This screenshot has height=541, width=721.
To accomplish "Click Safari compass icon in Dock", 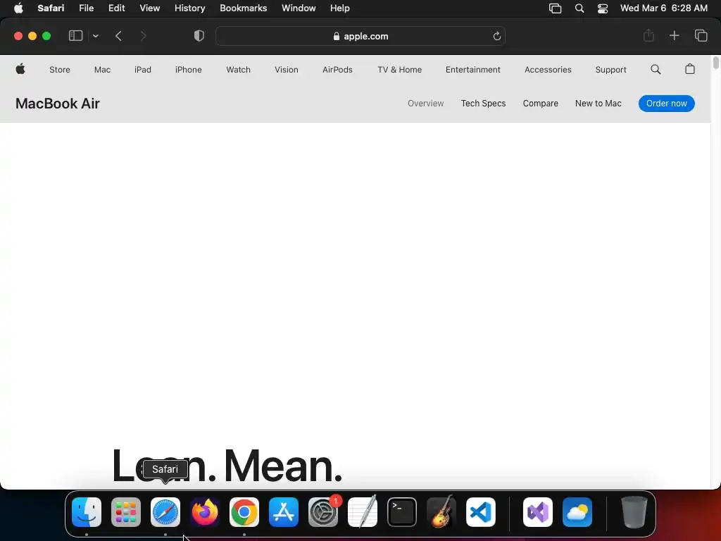I will 165,512.
